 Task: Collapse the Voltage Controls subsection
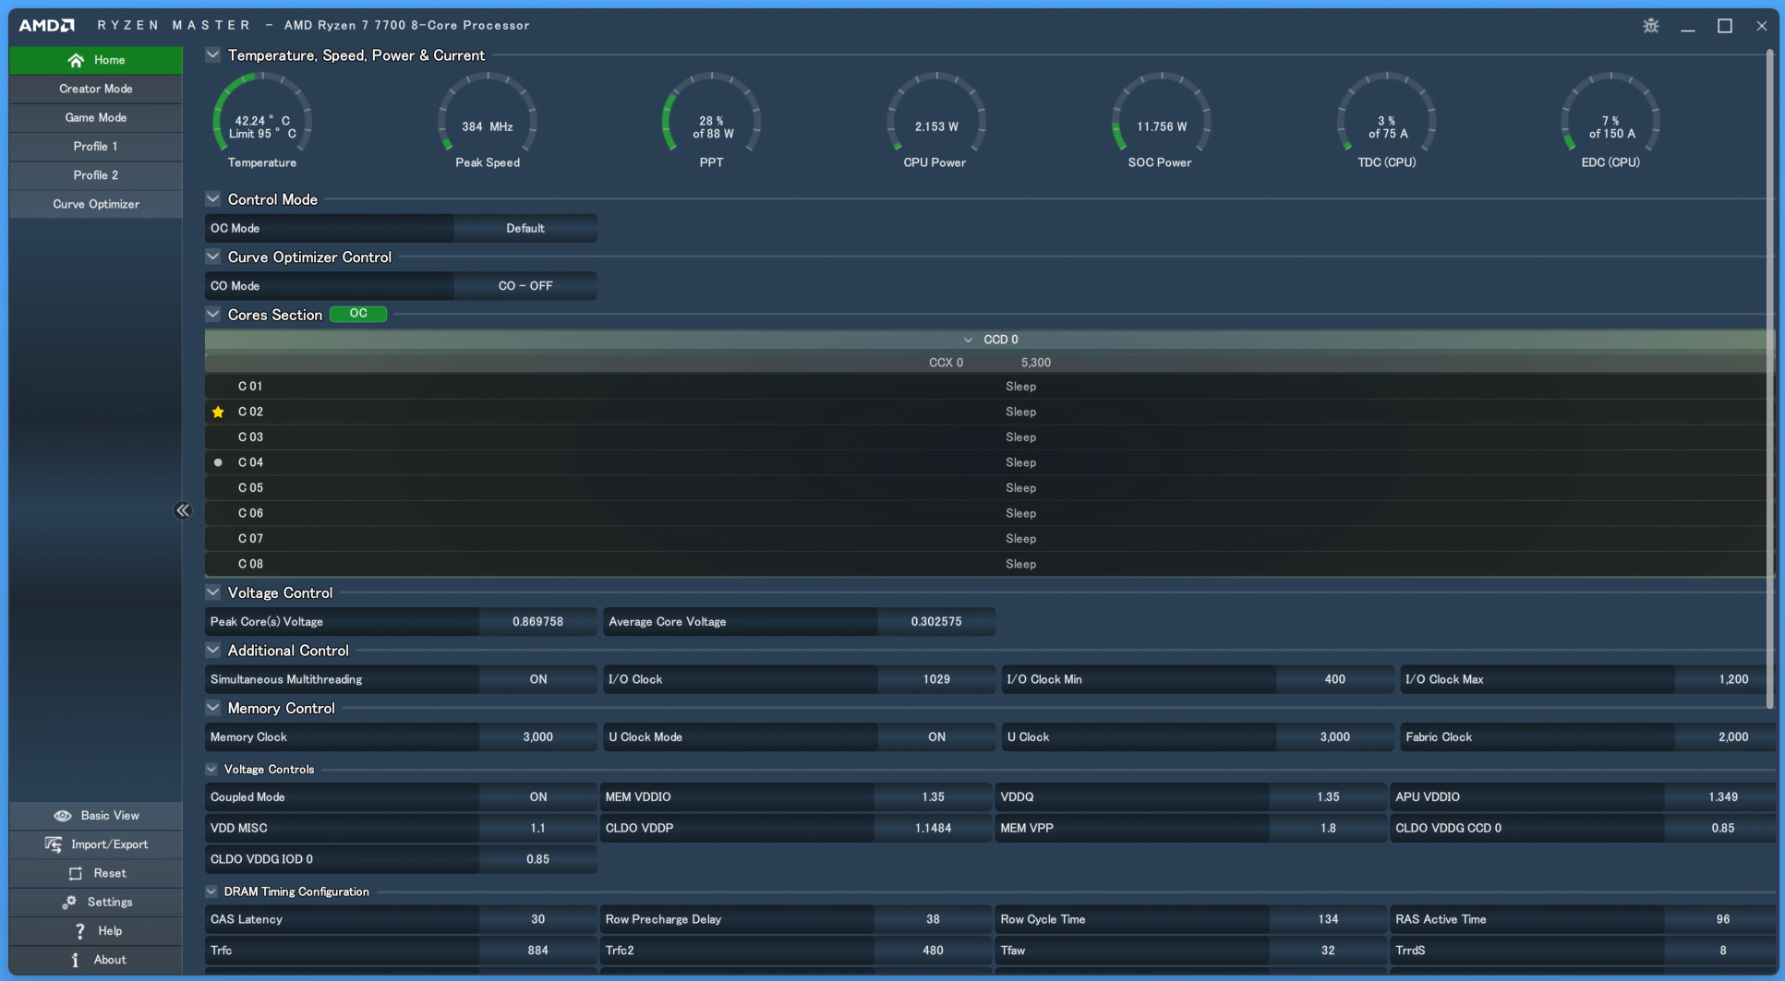point(211,769)
